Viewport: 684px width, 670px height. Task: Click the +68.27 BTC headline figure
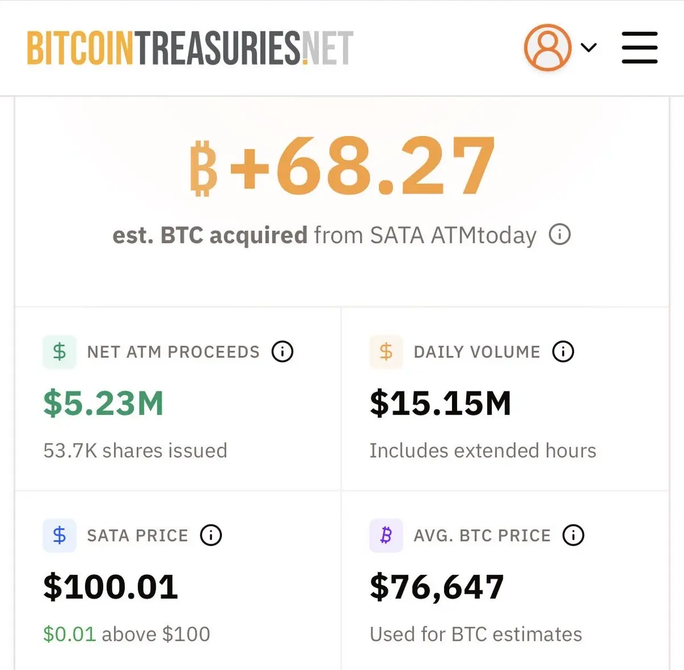[x=342, y=166]
